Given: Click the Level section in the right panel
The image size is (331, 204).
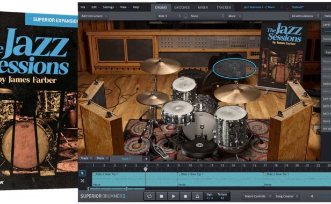Looking at the screenshot, I should click(x=326, y=25).
